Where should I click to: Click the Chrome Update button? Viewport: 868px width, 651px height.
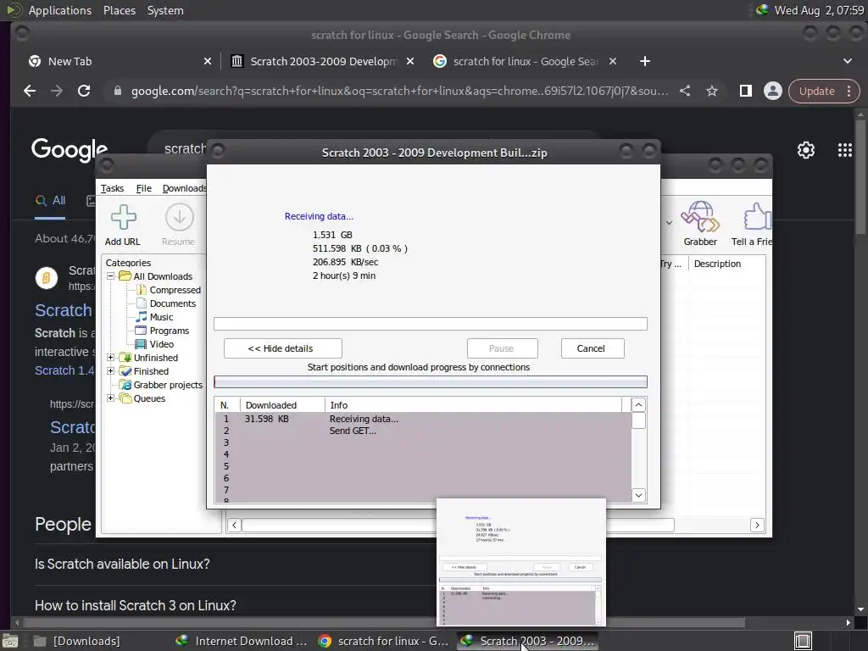tap(823, 91)
